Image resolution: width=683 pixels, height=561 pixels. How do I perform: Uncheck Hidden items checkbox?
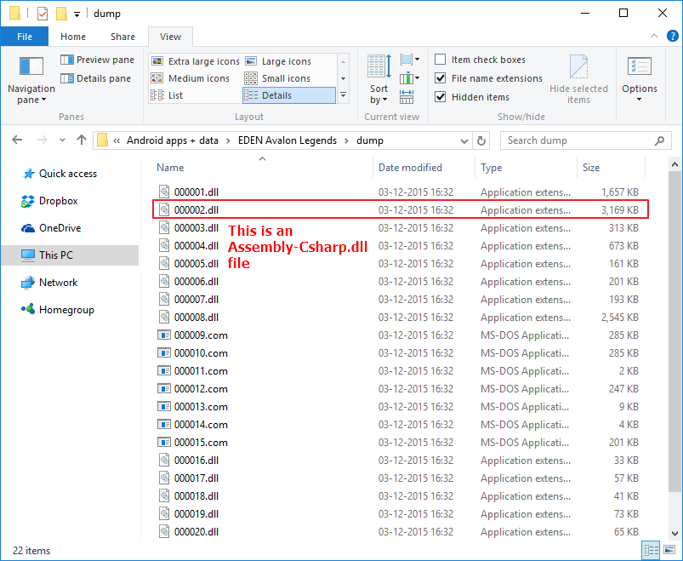click(x=441, y=97)
